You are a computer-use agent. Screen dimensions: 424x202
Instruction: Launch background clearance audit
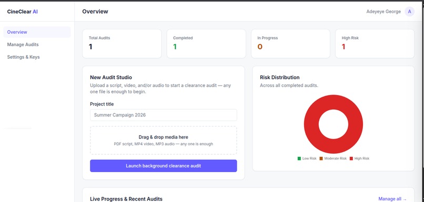(163, 166)
